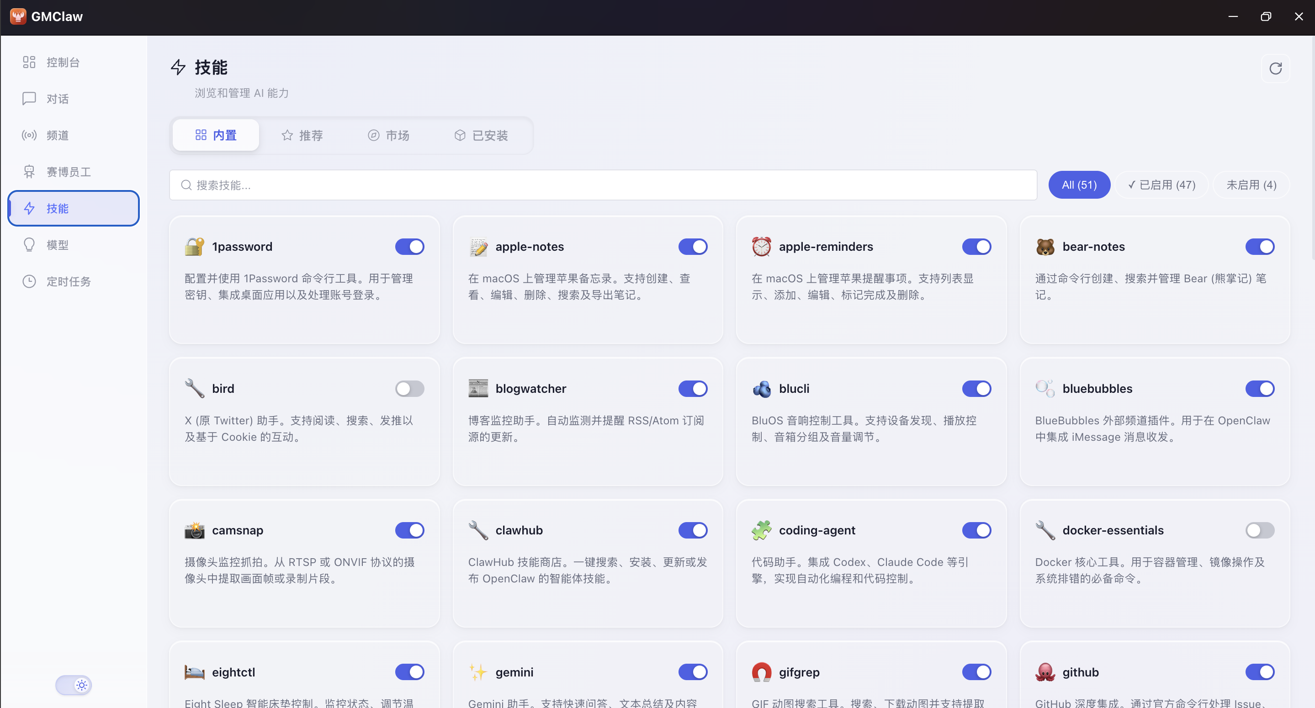Click the GMClaw lobster logo
Screen dimensions: 1315x708
(18, 16)
